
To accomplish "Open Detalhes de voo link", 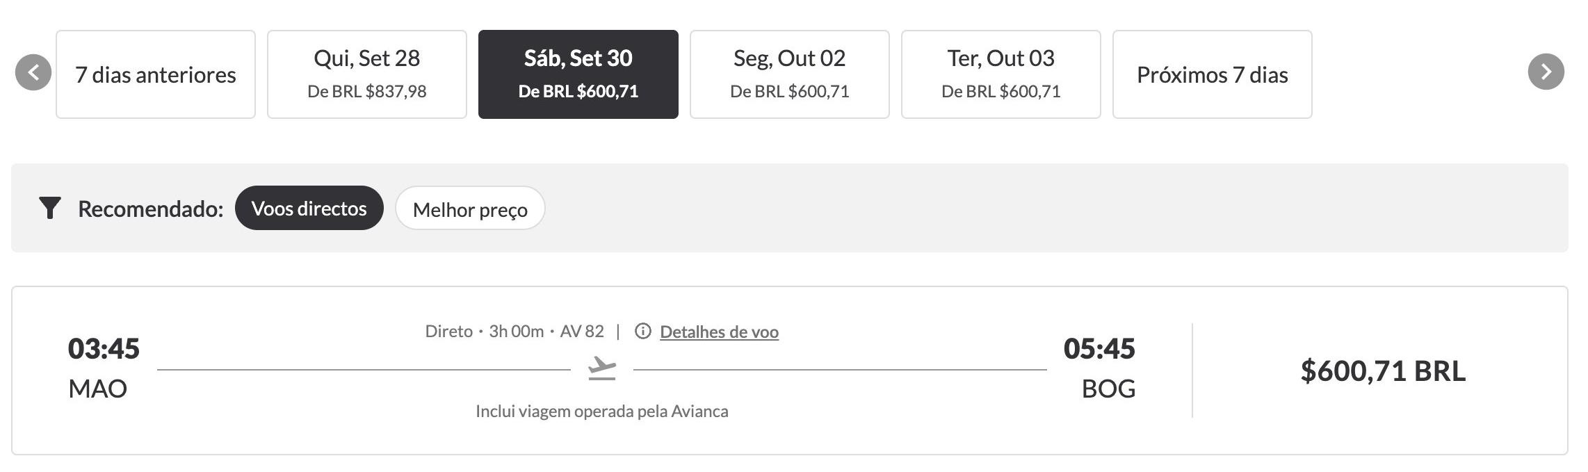I will (x=719, y=332).
